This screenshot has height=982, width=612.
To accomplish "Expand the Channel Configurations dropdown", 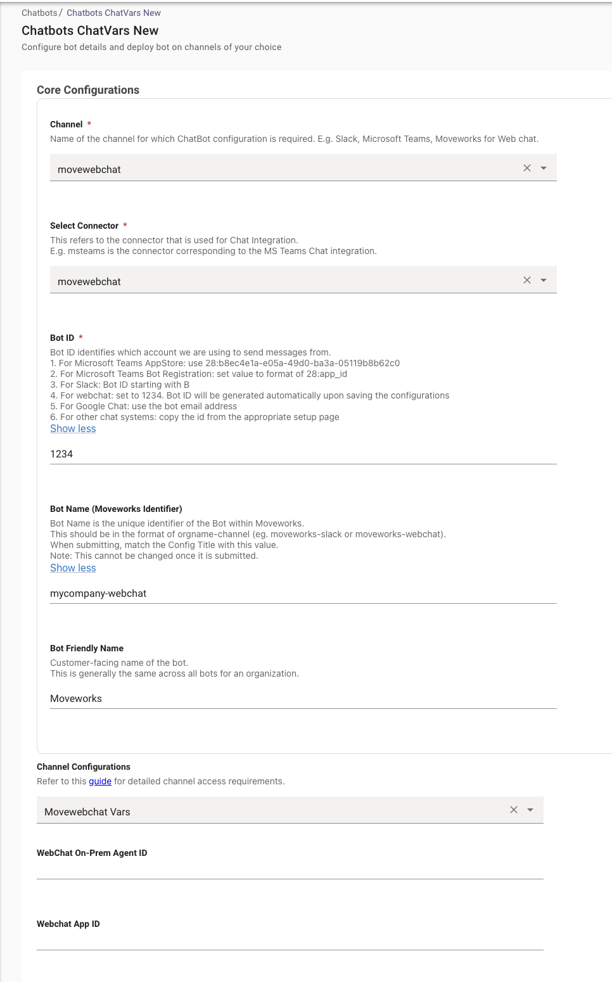I will click(530, 810).
